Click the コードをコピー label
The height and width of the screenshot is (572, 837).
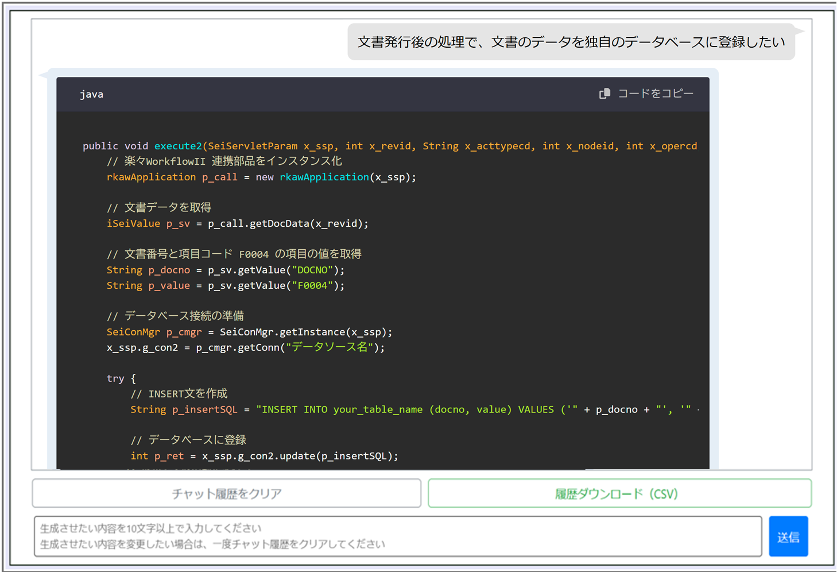[655, 94]
